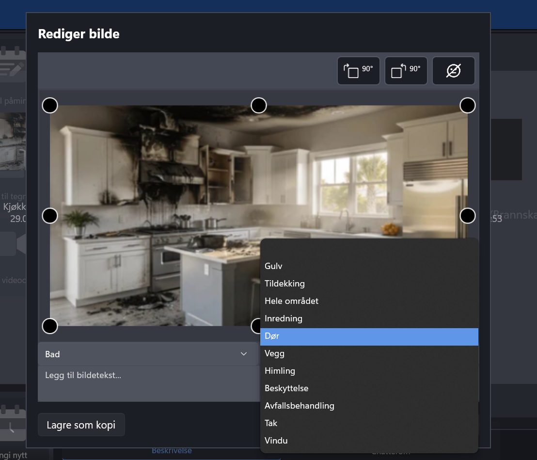
Task: Click the bottom-left crop handle
Action: coord(50,326)
